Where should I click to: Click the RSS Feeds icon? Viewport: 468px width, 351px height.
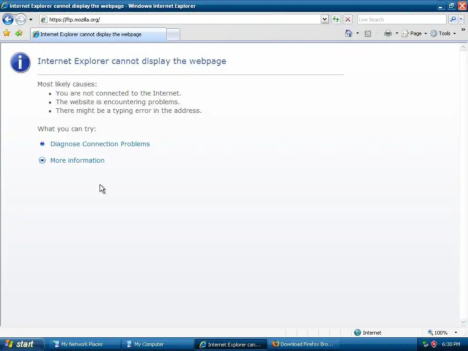[368, 34]
